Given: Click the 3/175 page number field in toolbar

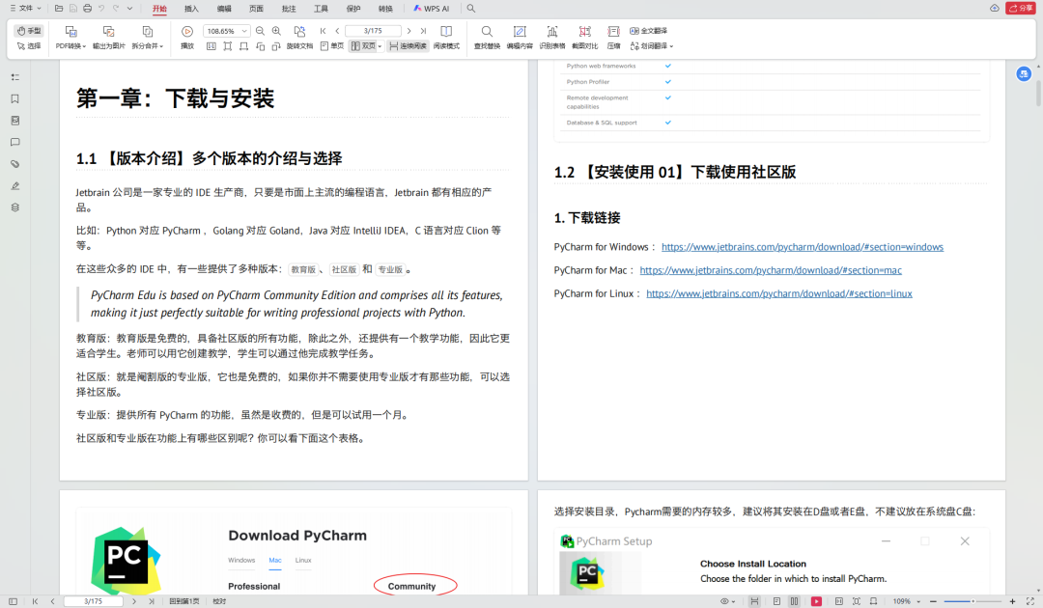Looking at the screenshot, I should pos(373,31).
